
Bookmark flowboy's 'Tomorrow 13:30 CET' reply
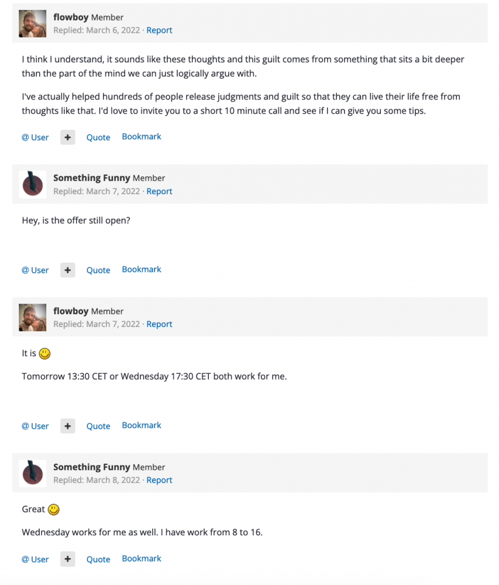(142, 425)
